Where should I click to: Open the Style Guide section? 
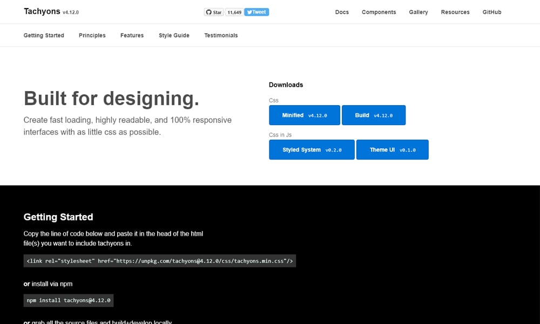tap(174, 36)
